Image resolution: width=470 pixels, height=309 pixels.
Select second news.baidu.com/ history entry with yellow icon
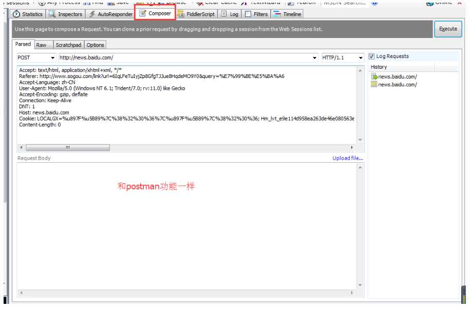tap(394, 84)
